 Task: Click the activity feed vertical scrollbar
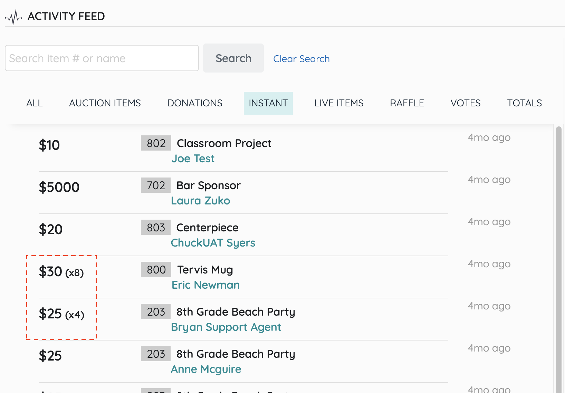click(558, 259)
